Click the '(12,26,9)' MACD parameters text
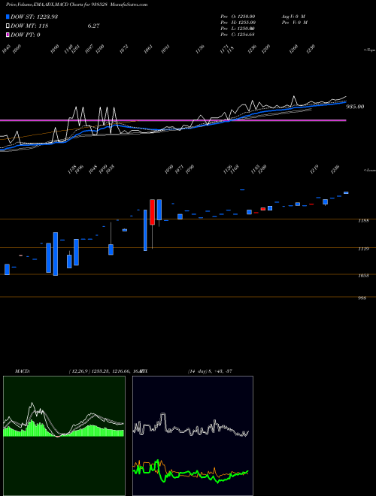376x496 pixels. (x=80, y=371)
